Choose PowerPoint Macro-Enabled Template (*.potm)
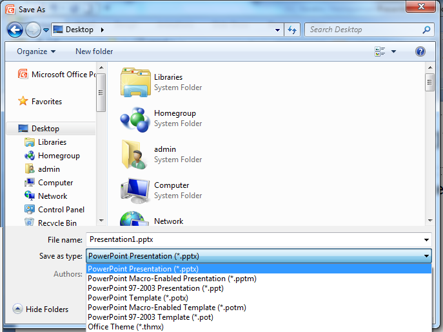The height and width of the screenshot is (332, 443). coord(259,308)
